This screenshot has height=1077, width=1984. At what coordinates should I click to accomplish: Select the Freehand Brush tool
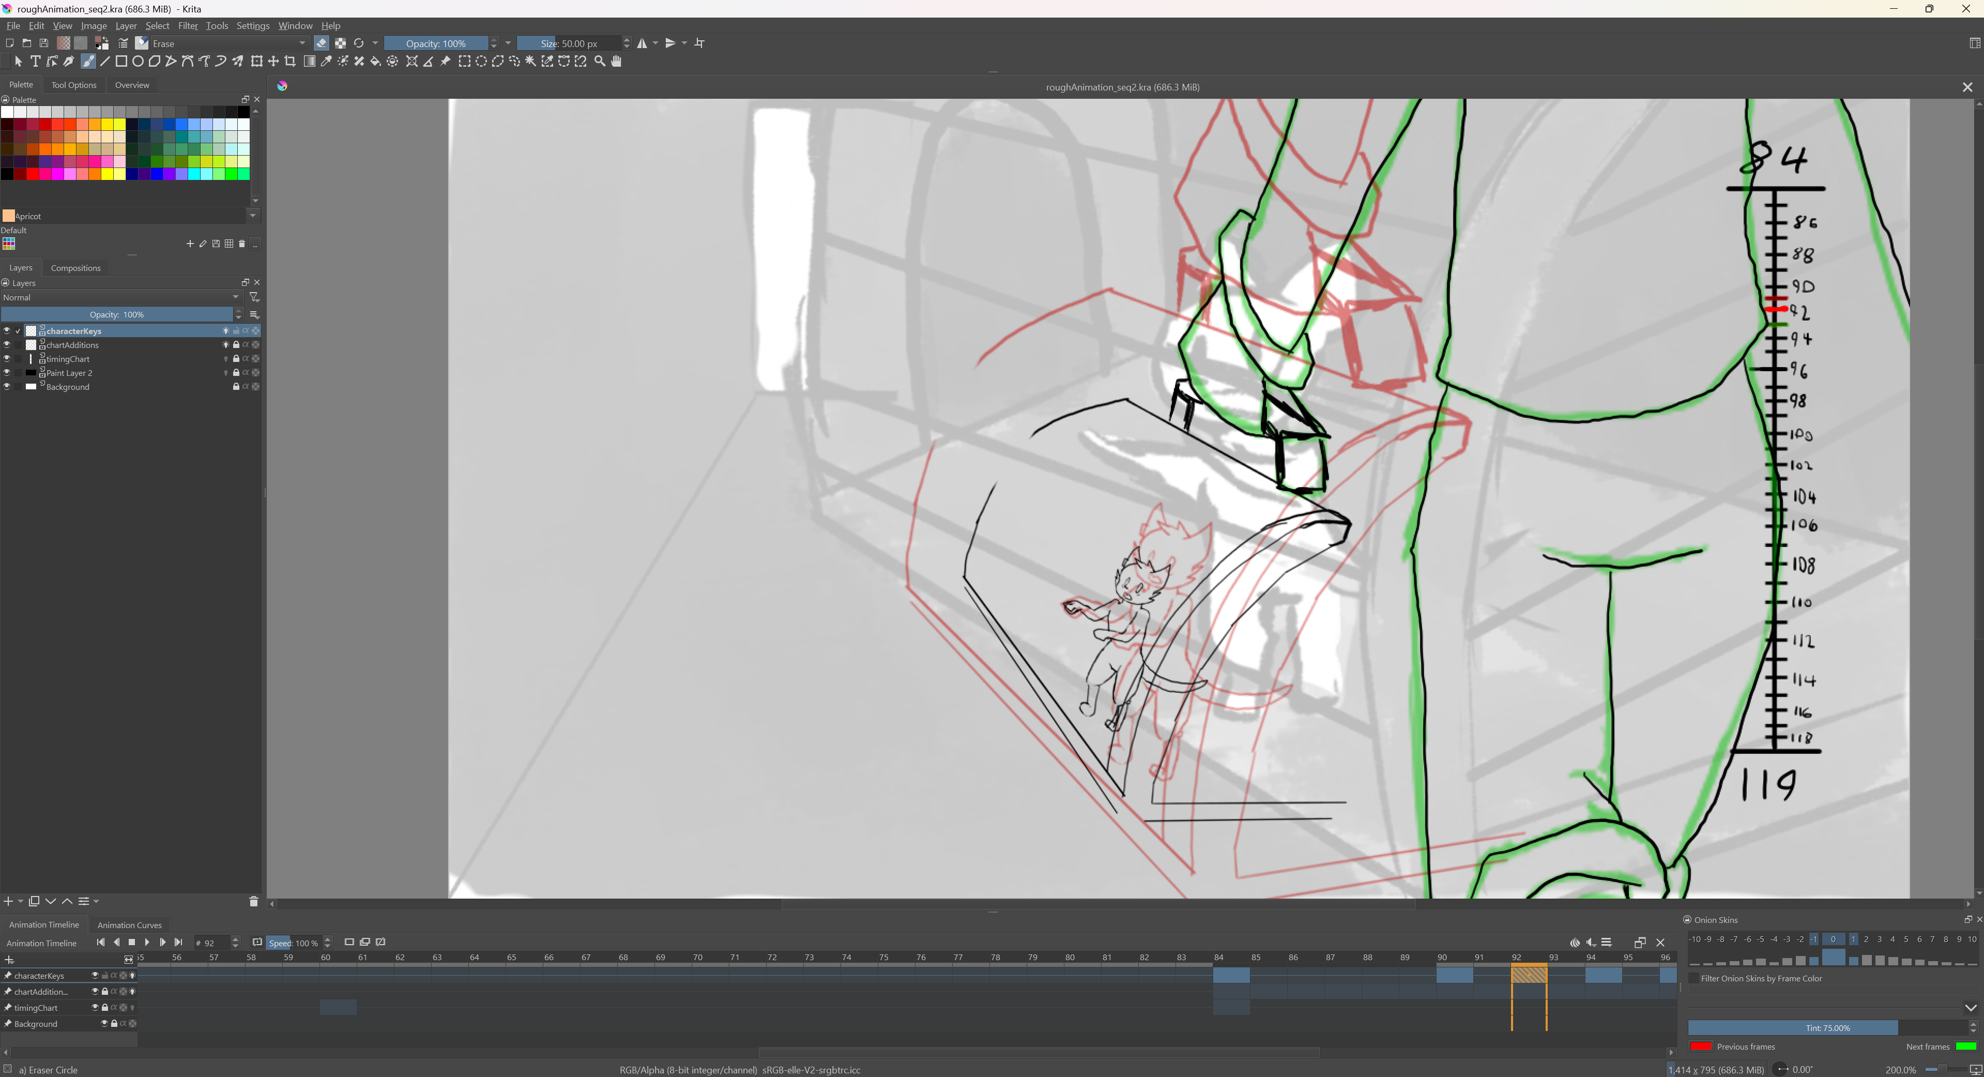pos(88,62)
